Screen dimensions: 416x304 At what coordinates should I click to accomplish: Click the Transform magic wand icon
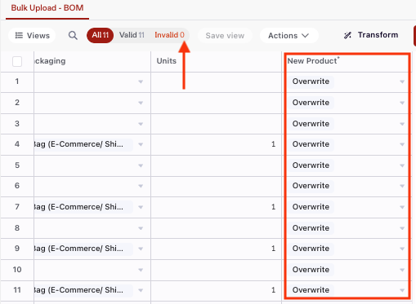[x=347, y=35]
